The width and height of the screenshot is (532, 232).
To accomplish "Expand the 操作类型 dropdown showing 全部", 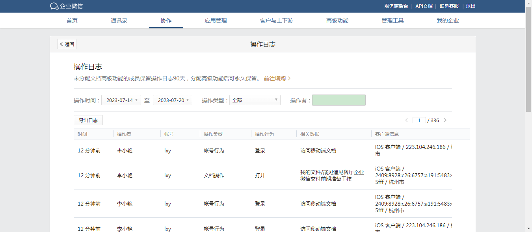I will point(255,100).
